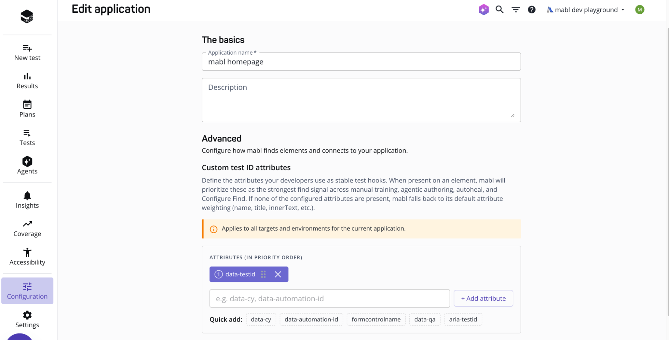
Task: Expand the mabl dev playground workspace dropdown
Action: 586,10
